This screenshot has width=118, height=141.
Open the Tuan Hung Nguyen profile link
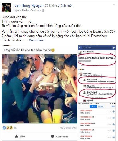[x=28, y=6]
